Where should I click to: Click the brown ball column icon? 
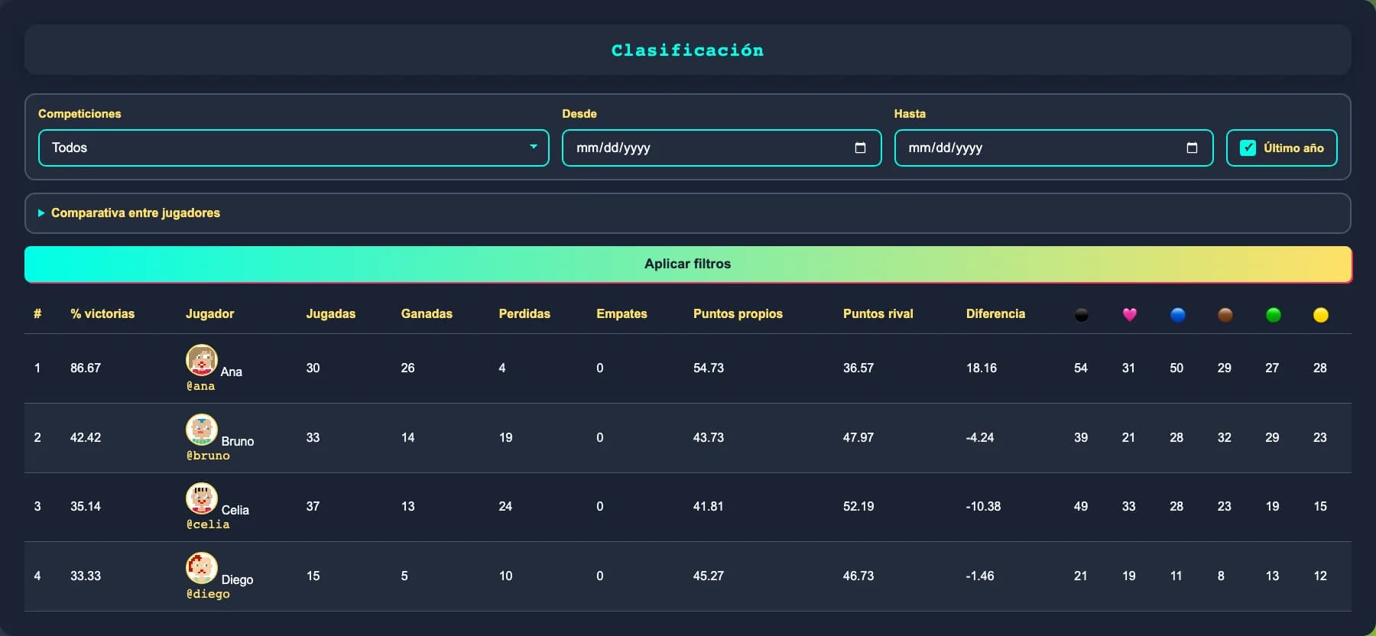point(1225,315)
